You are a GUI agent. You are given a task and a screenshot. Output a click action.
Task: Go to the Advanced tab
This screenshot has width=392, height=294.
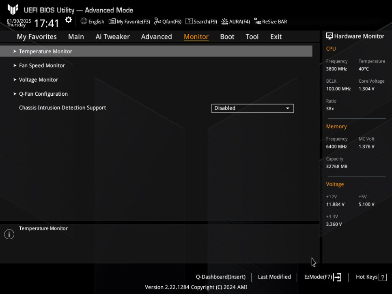pyautogui.click(x=157, y=37)
